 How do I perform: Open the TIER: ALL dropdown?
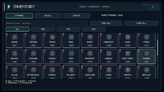(106, 23)
